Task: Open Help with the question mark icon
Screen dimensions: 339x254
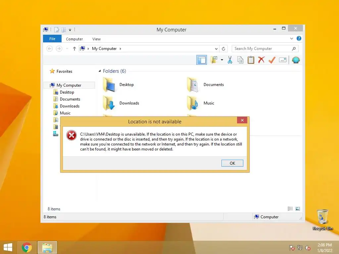Action: coord(299,38)
